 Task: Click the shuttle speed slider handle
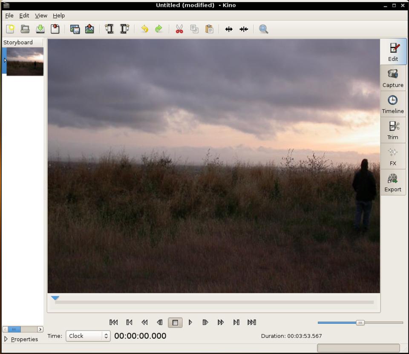[360, 323]
